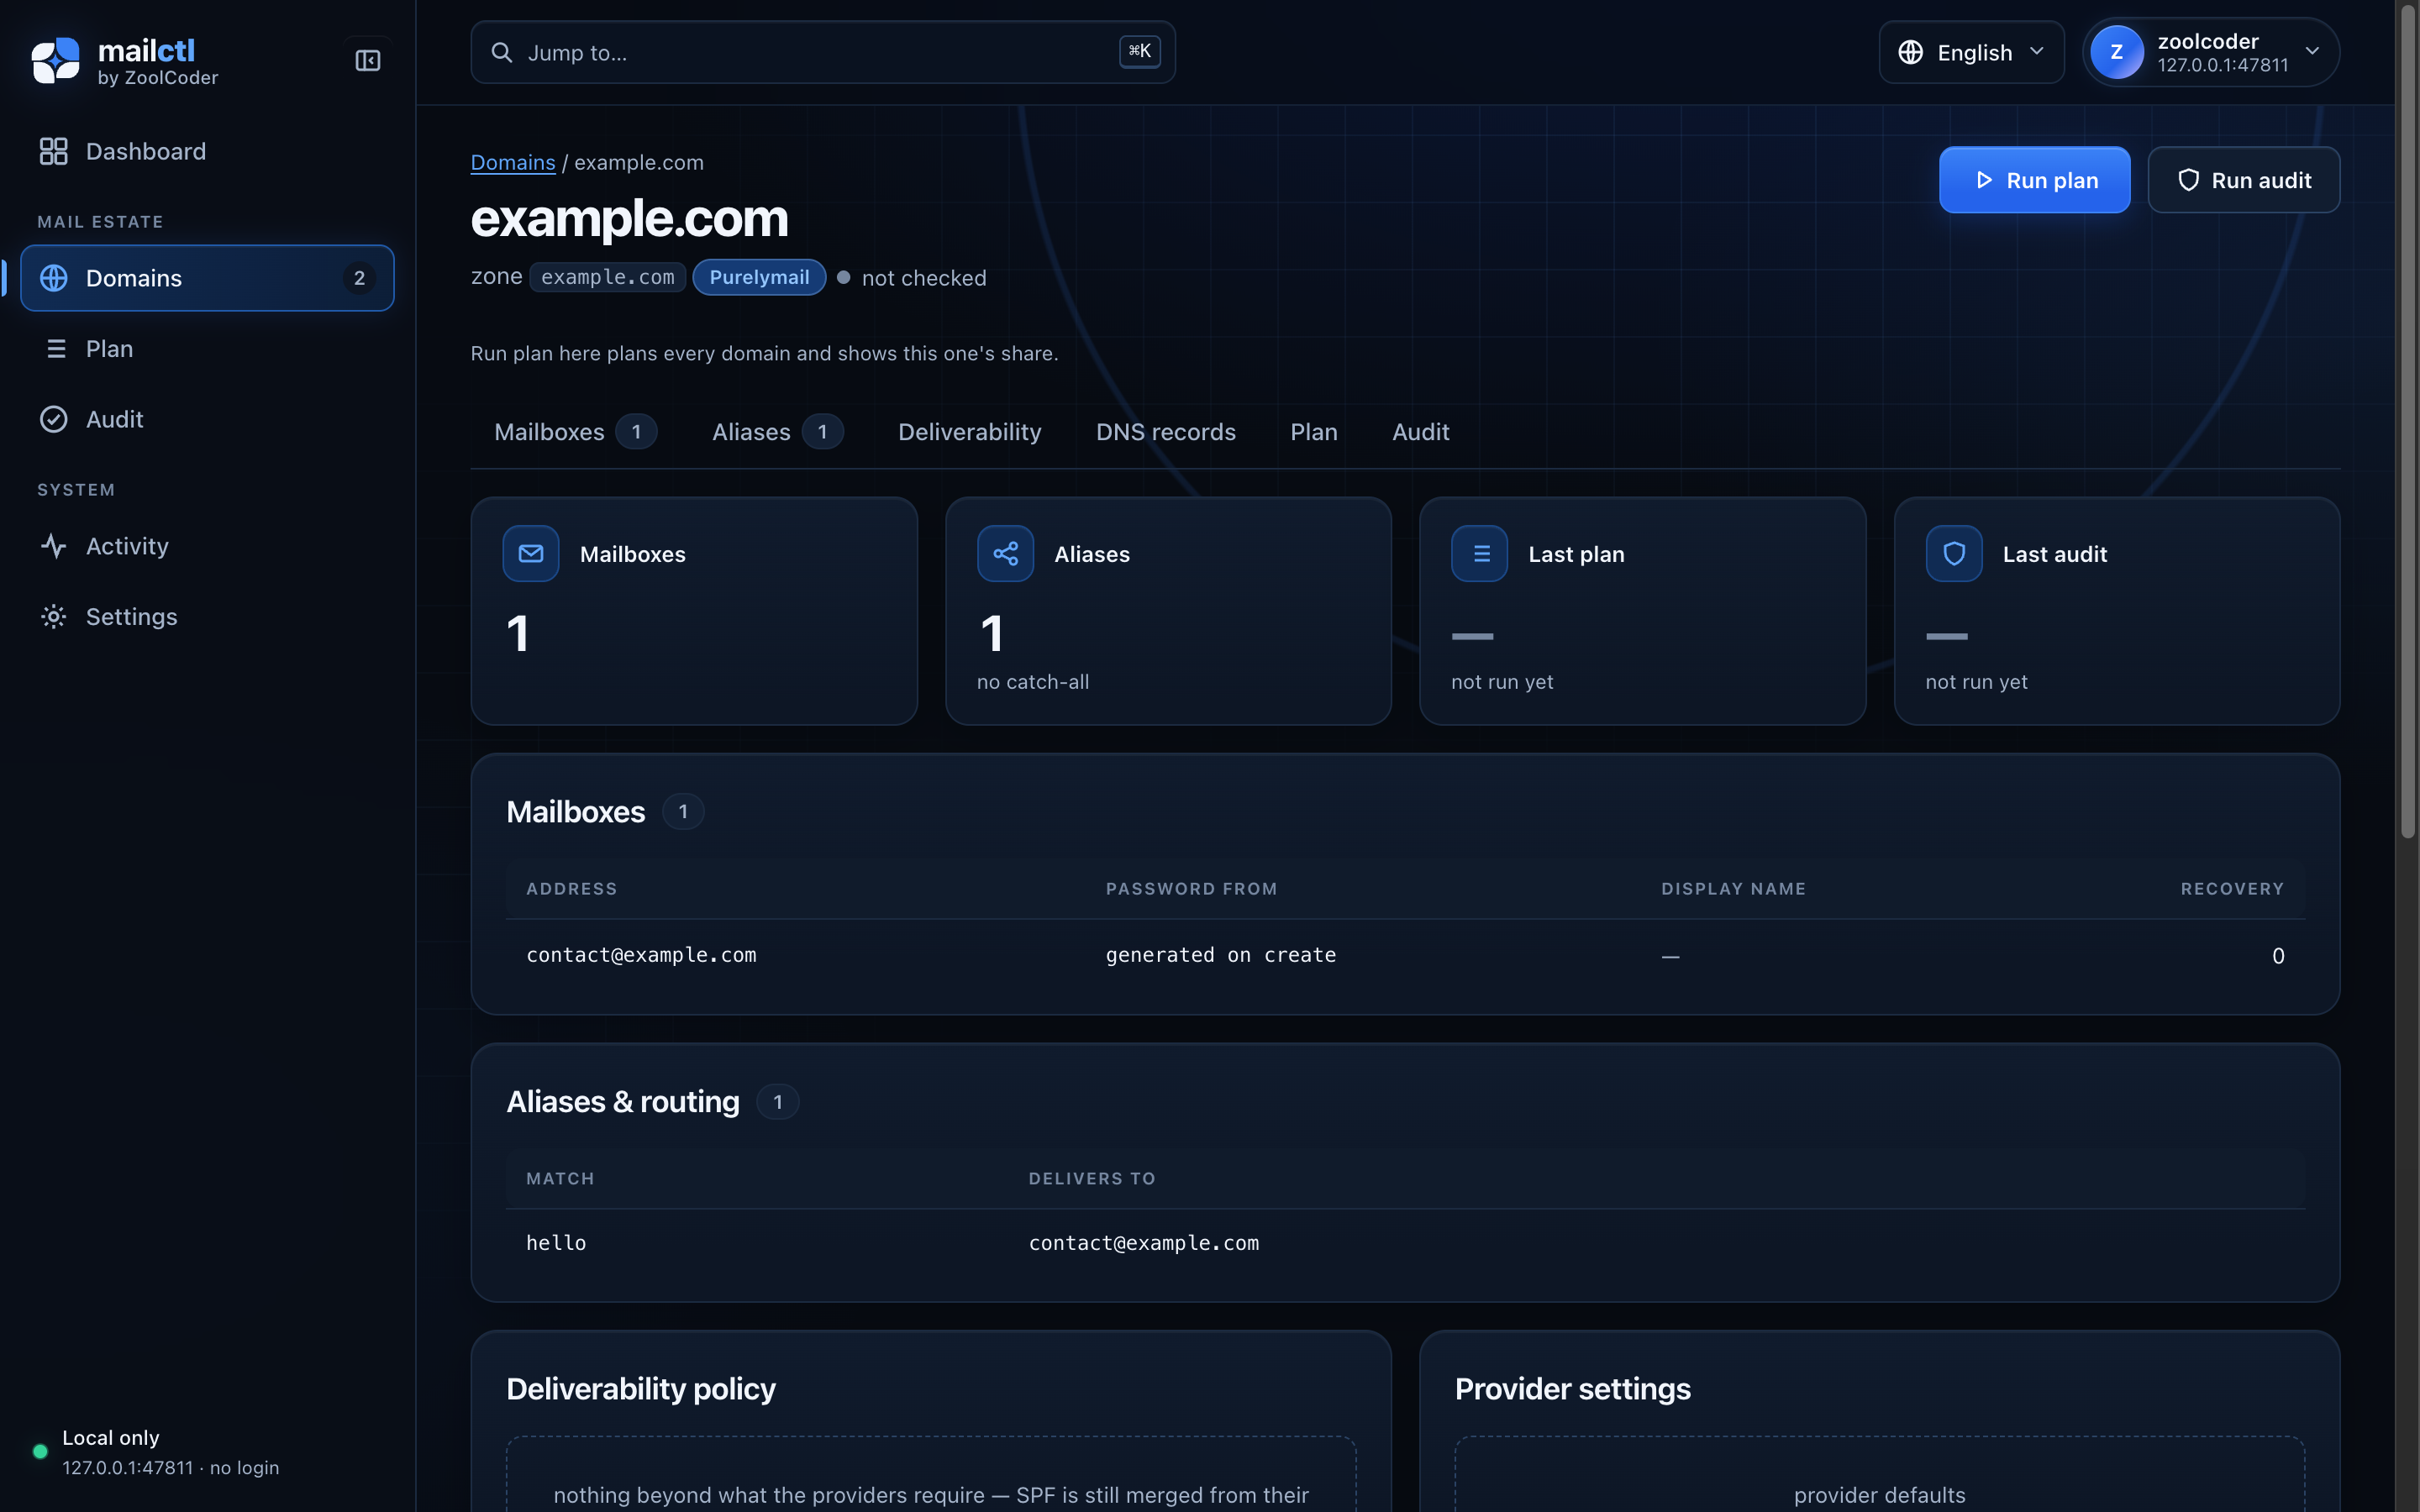
Task: Click the Run plan button
Action: 2034,180
